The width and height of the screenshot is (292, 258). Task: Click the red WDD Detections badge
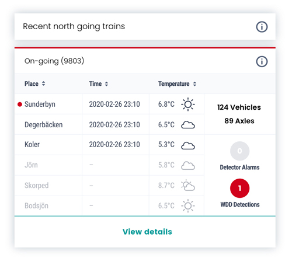pos(239,188)
